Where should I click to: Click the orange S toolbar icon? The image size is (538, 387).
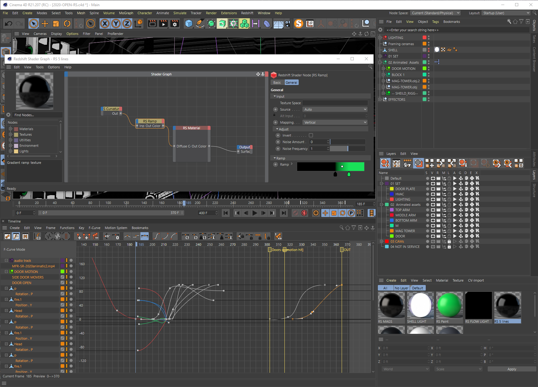pos(299,23)
